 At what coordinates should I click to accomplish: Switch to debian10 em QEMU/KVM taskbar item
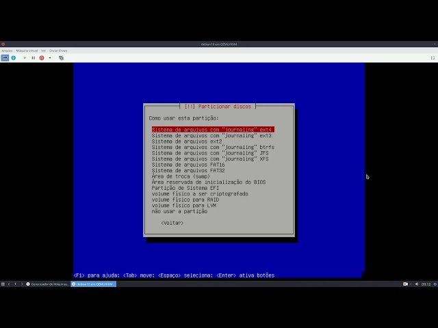[x=93, y=284]
